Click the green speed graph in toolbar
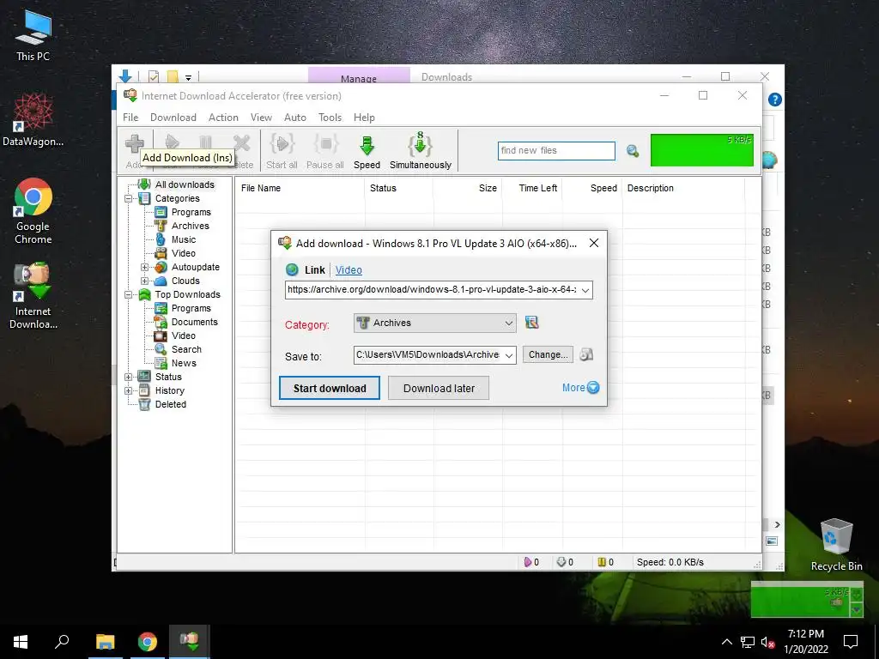Image resolution: width=879 pixels, height=659 pixels. (702, 149)
